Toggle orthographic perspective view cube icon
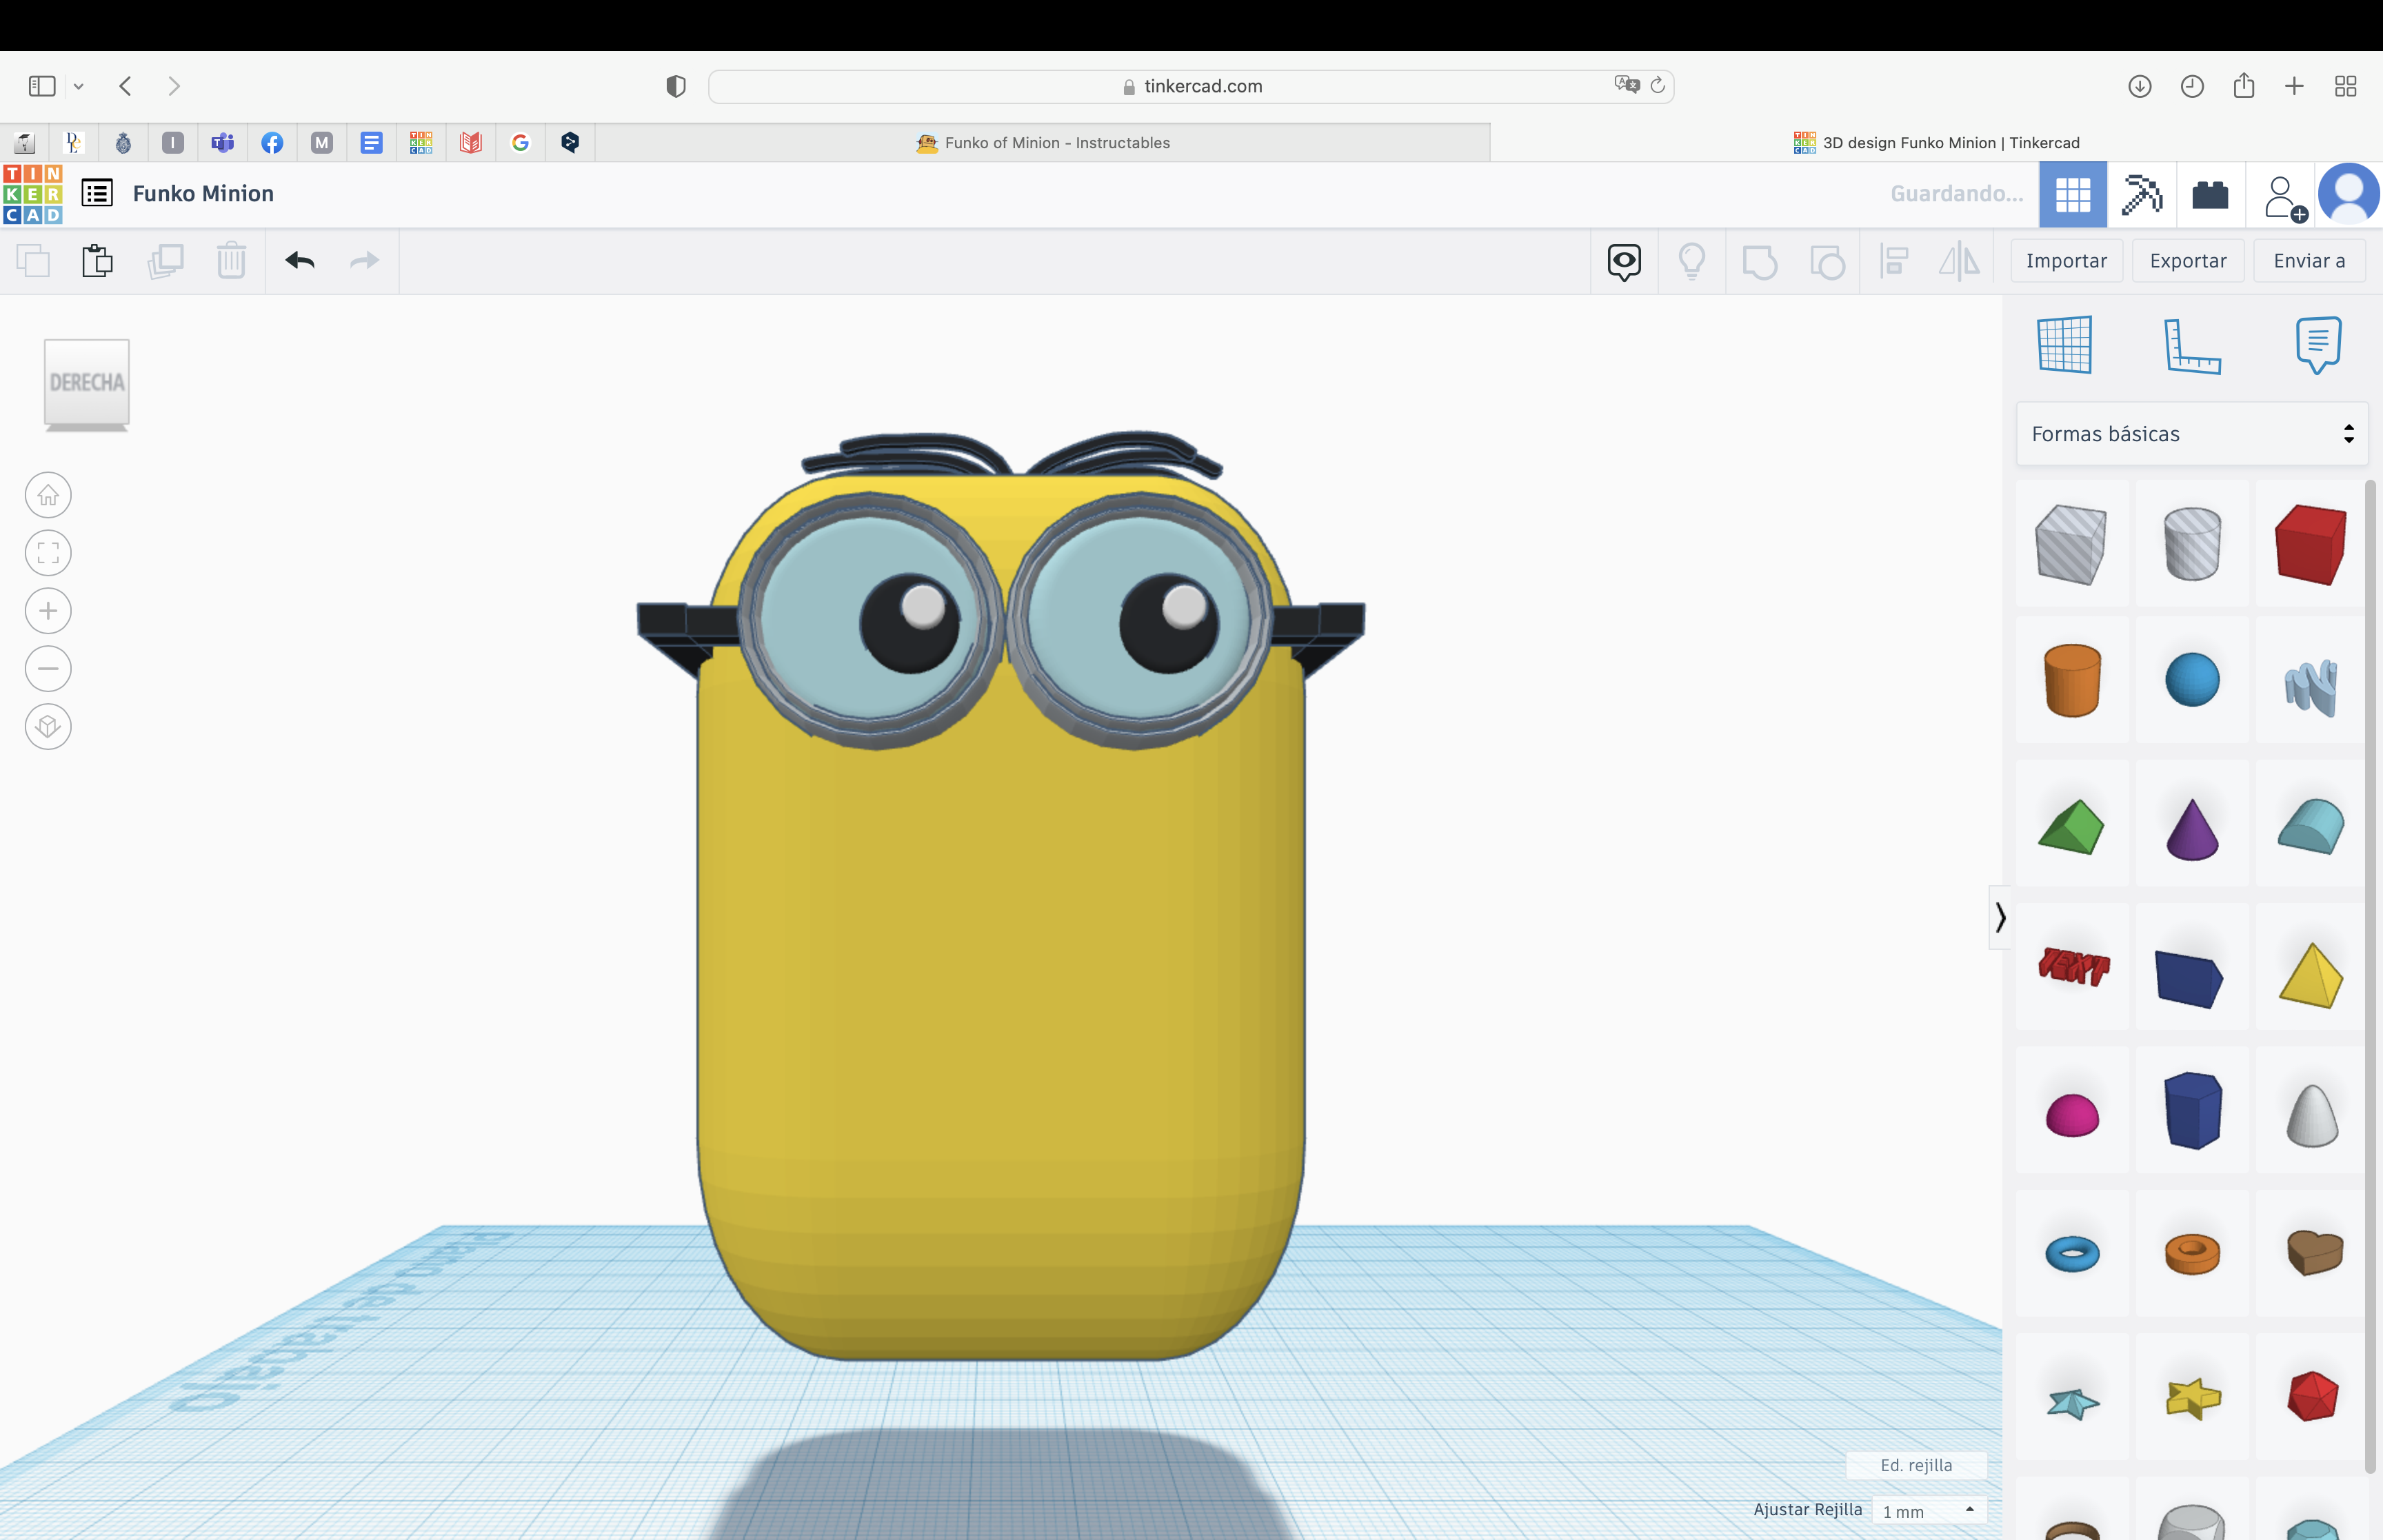Image resolution: width=2383 pixels, height=1540 pixels. pyautogui.click(x=48, y=727)
